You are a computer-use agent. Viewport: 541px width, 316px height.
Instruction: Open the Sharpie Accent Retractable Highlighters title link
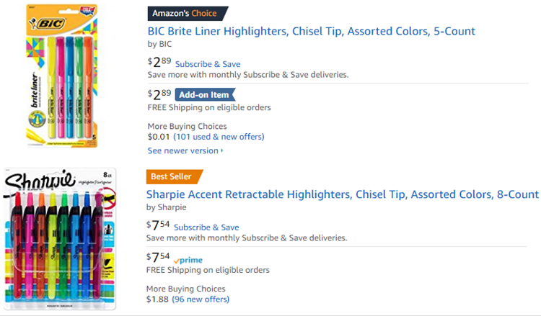342,194
